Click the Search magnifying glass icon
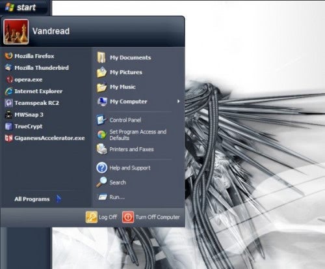 coord(101,182)
